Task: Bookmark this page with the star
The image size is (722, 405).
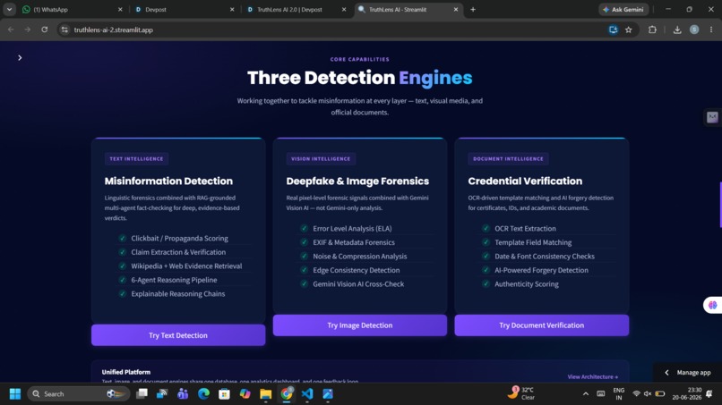Action: [629, 30]
